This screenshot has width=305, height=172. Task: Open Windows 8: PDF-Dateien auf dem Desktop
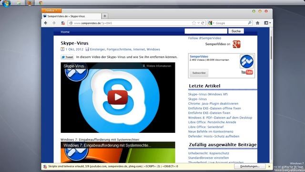point(220,118)
